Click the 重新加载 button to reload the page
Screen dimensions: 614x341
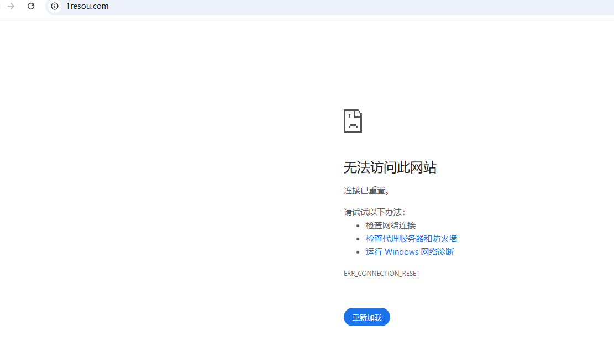pos(366,317)
